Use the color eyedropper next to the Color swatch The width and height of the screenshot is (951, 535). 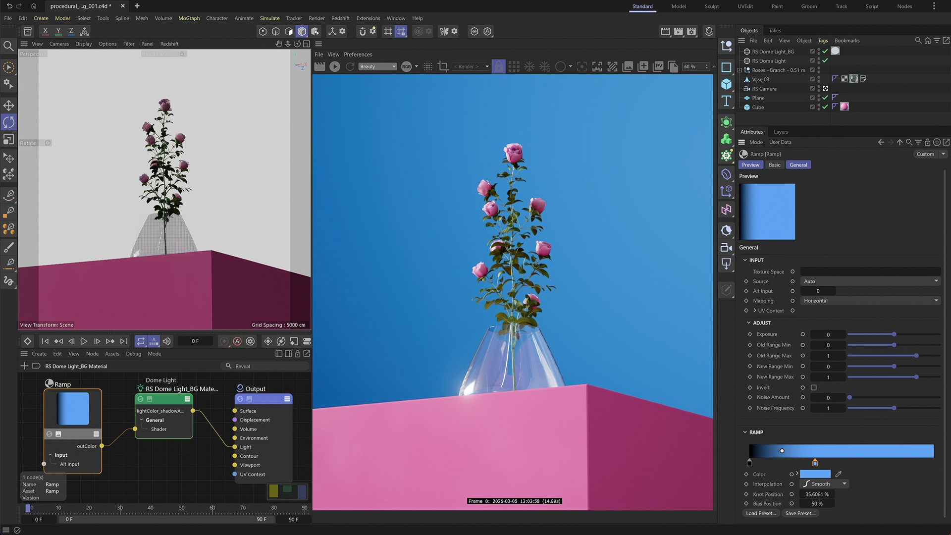839,474
